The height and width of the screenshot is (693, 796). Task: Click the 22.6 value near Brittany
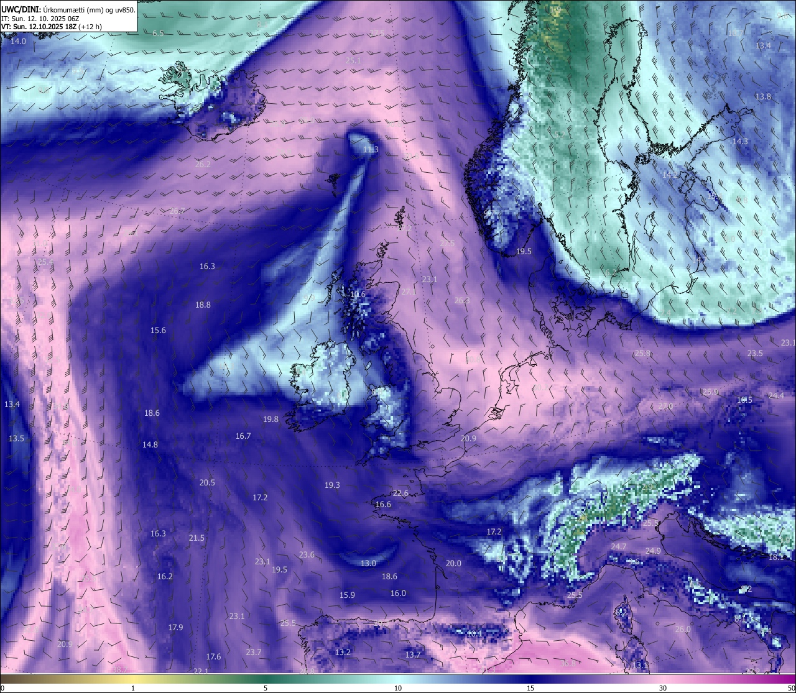pyautogui.click(x=400, y=493)
